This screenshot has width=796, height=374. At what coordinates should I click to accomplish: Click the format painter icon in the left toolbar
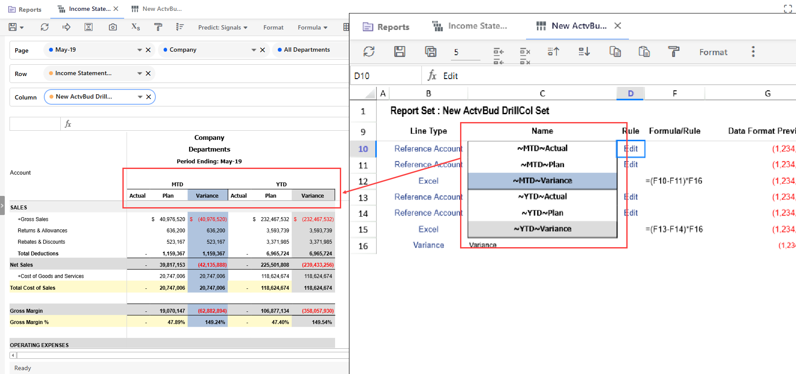pyautogui.click(x=158, y=27)
